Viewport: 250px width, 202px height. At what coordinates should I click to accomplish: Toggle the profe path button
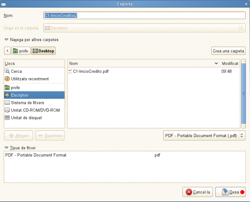(x=20, y=51)
